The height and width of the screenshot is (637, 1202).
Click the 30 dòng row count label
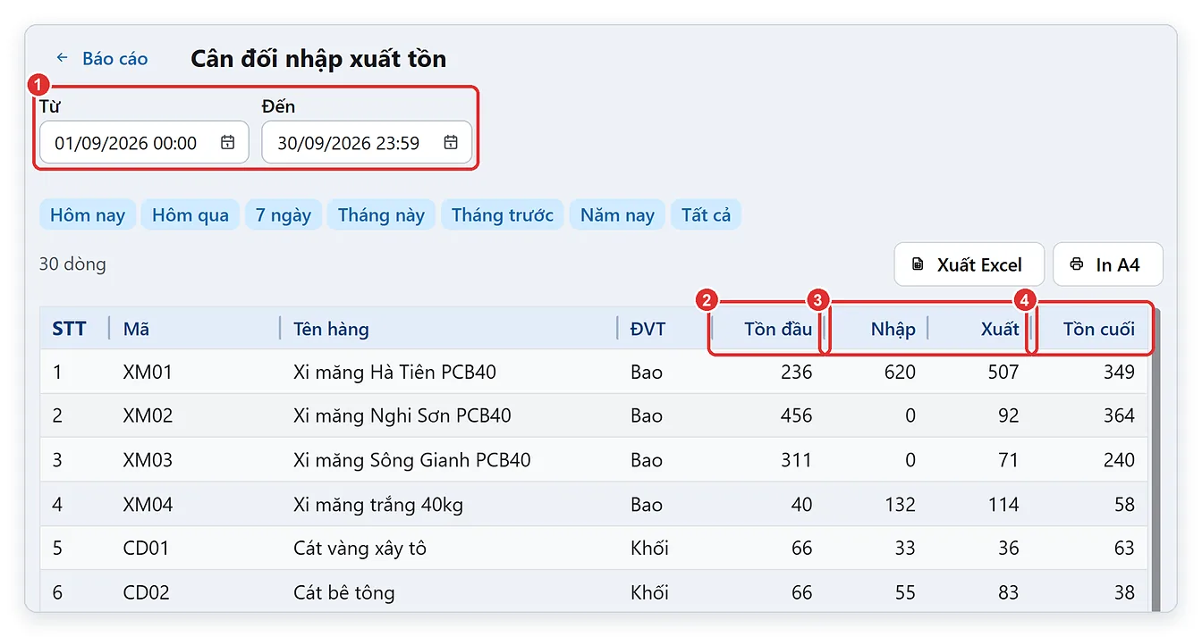72,264
